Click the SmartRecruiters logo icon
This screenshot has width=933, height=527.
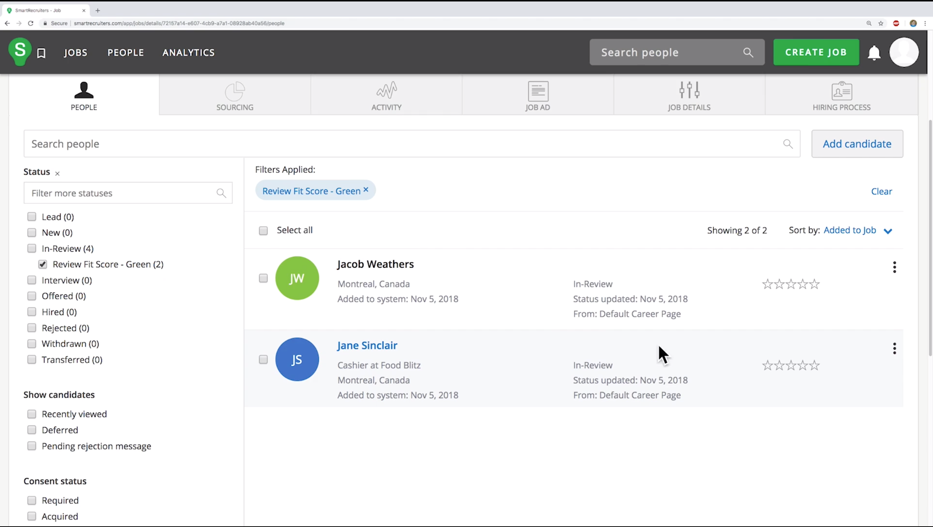(x=20, y=51)
